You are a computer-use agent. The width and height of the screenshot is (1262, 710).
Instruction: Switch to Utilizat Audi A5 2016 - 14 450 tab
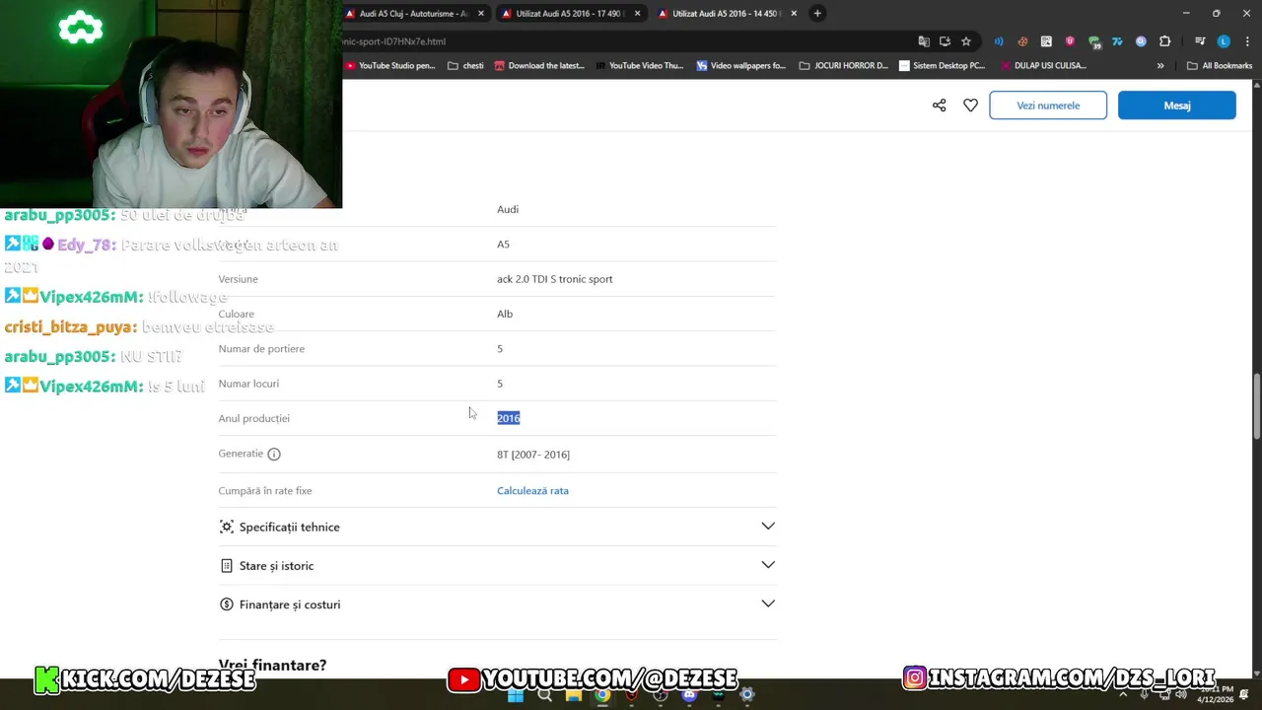[726, 14]
